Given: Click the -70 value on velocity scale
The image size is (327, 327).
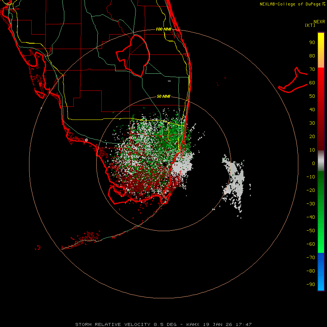Looking at the screenshot, I should pos(311,258).
